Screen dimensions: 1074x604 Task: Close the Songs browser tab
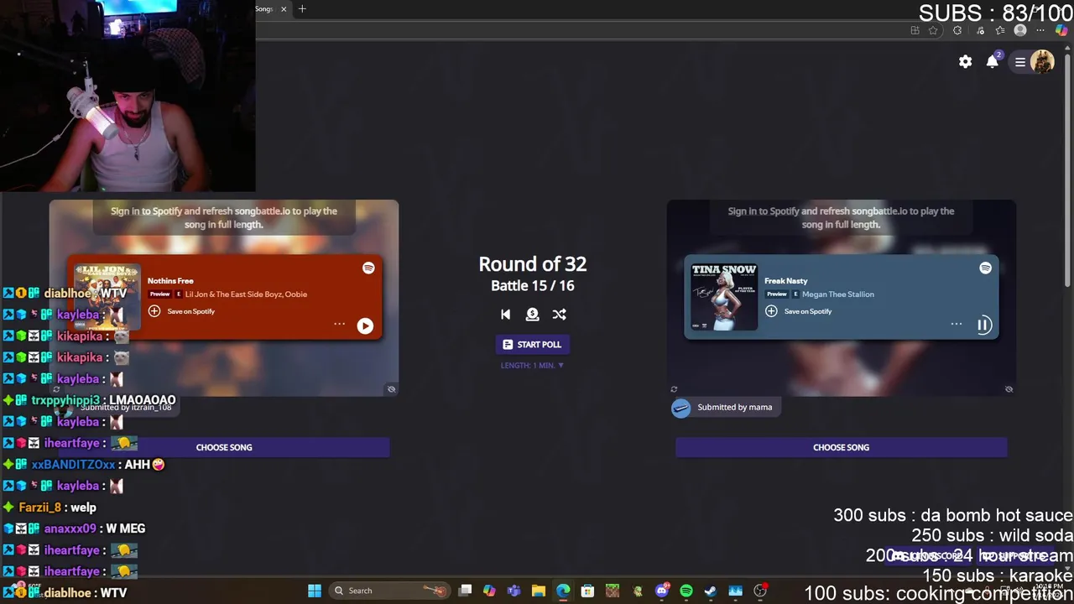click(x=284, y=9)
